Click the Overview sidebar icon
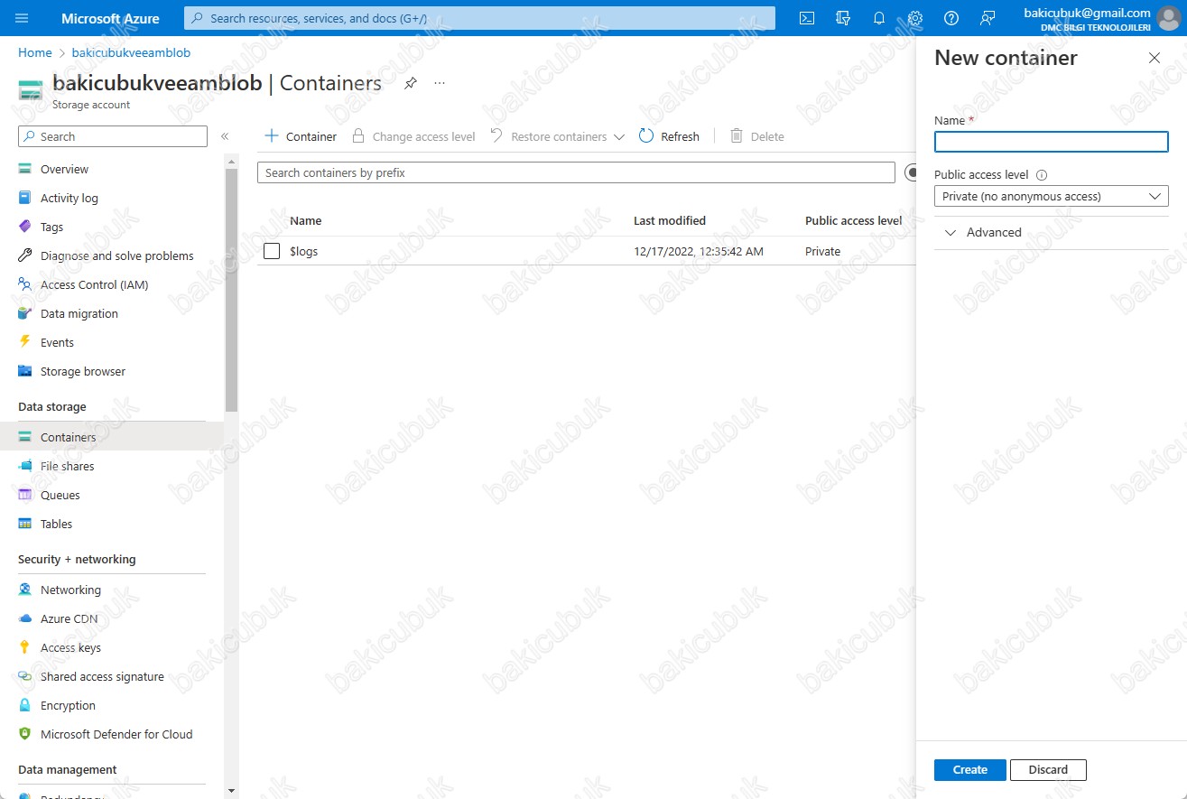 pos(24,169)
